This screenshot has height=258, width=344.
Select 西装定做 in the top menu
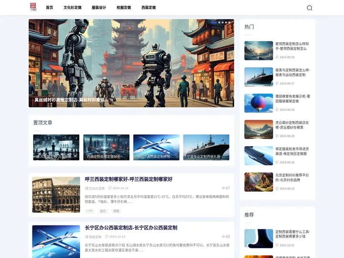[x=149, y=8]
